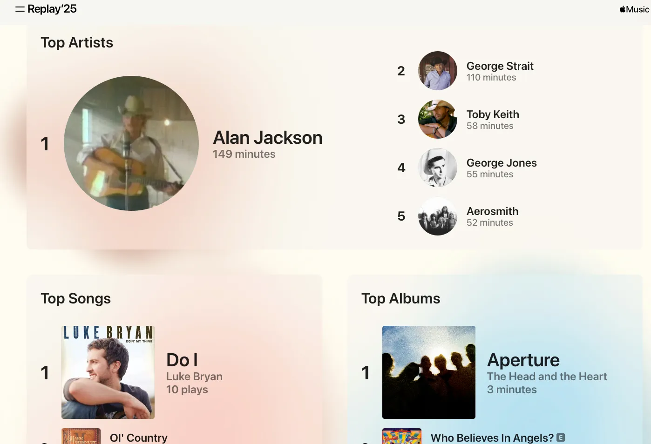651x444 pixels.
Task: Select the Top Artists section heading
Action: pyautogui.click(x=77, y=42)
